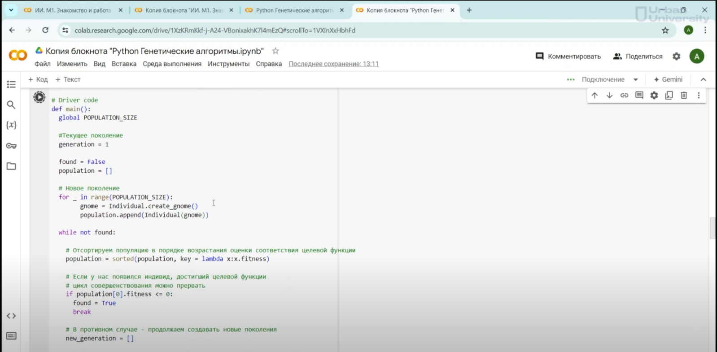Collapse the header with chevron up
The image size is (717, 352).
coord(703,79)
